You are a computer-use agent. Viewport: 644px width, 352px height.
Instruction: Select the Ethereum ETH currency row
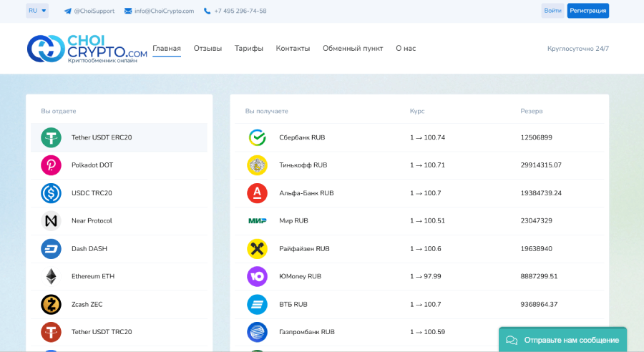pyautogui.click(x=118, y=276)
